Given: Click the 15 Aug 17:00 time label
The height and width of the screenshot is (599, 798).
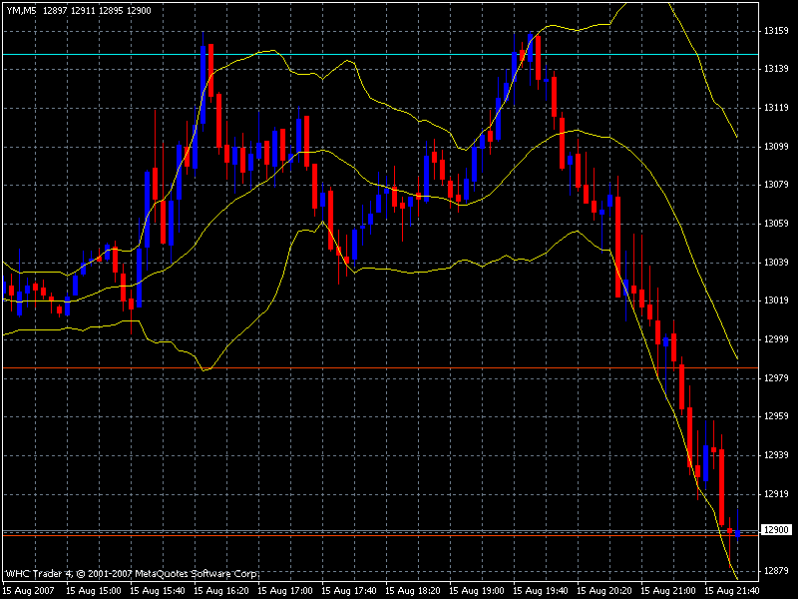Looking at the screenshot, I should [285, 590].
